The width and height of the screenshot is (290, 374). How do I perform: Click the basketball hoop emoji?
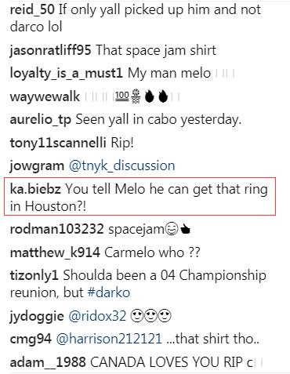click(136, 96)
